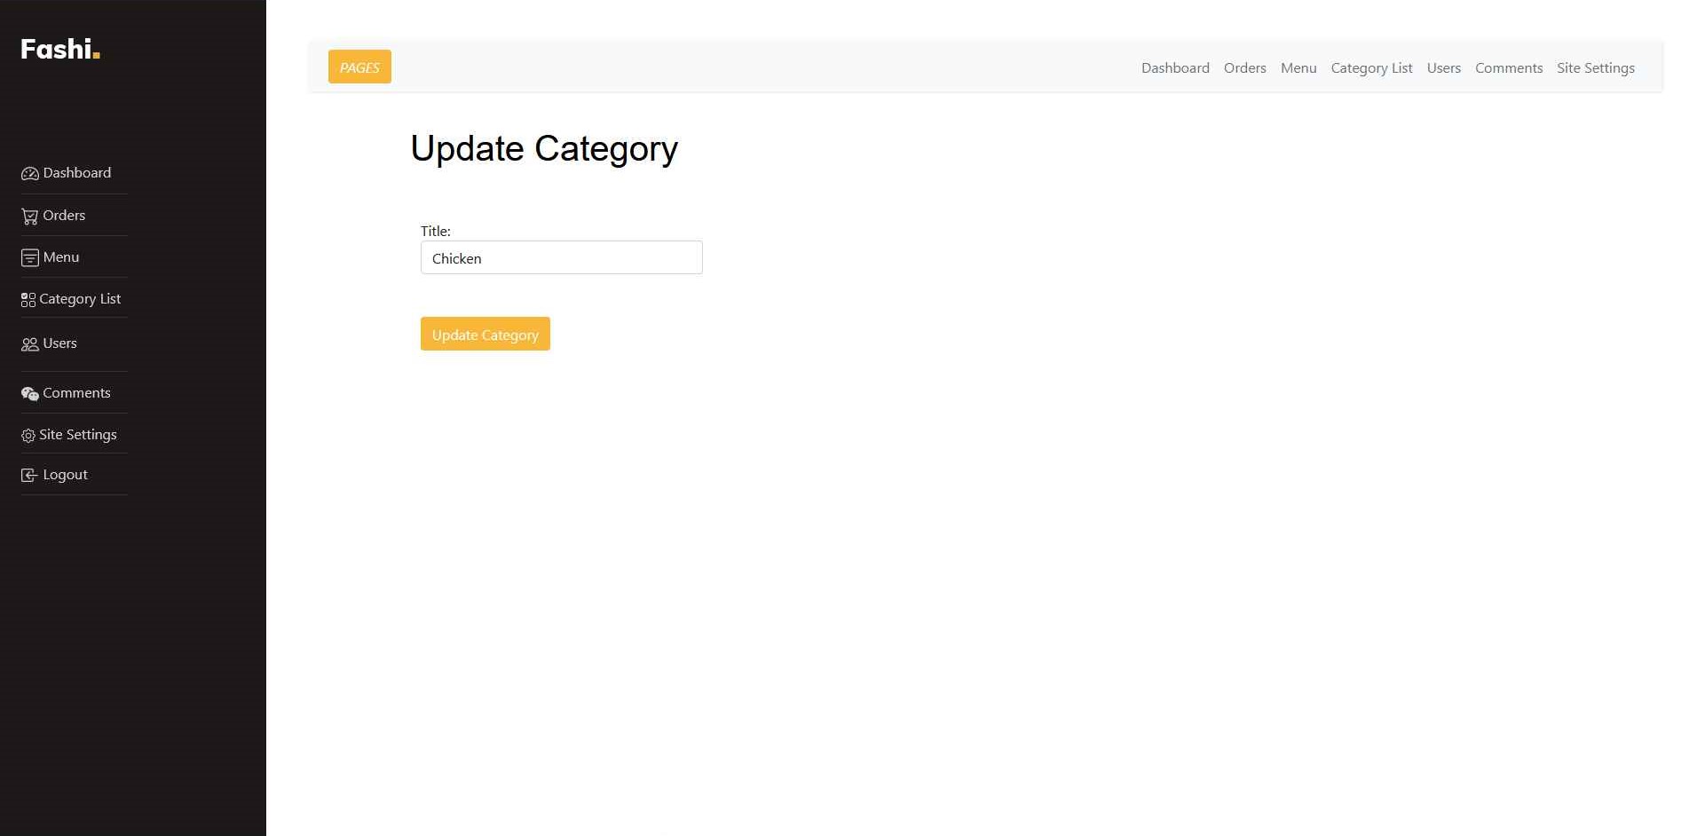Select Menu in the top navigation bar
This screenshot has width=1697, height=836.
click(x=1298, y=68)
